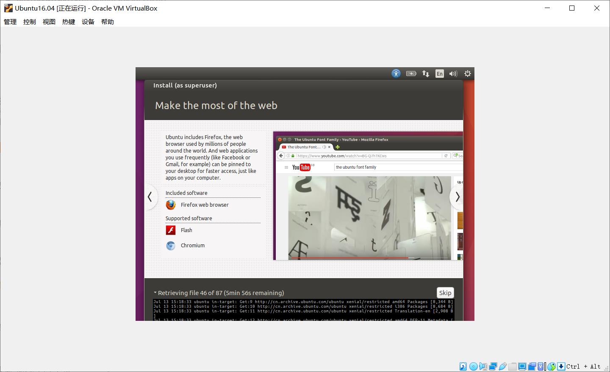This screenshot has height=372, width=610.
Task: Click the Flash icon
Action: point(171,230)
